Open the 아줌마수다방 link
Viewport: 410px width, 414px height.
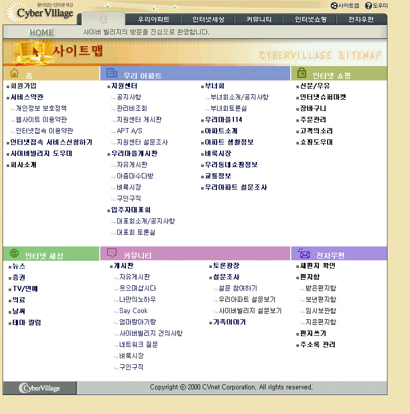point(135,176)
